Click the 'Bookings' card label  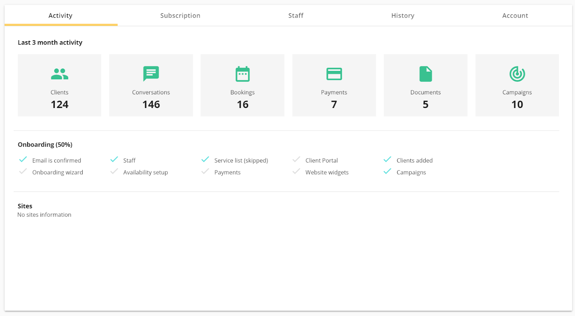[x=243, y=92]
